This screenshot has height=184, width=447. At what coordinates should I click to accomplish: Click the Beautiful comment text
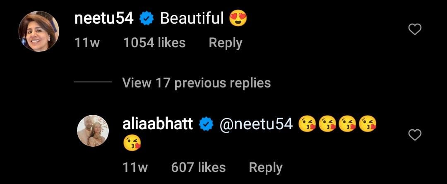[192, 19]
